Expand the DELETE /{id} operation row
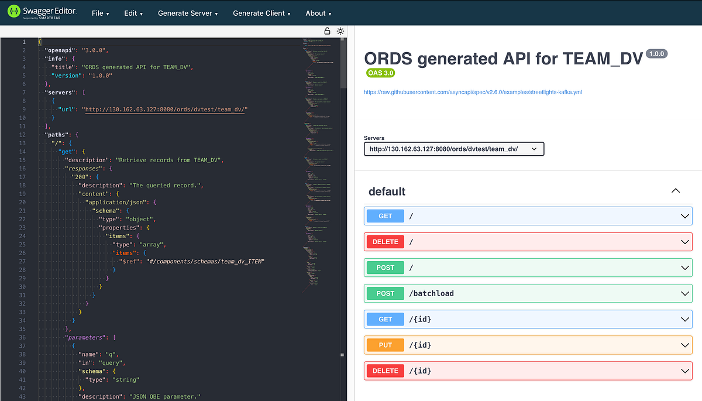 684,371
